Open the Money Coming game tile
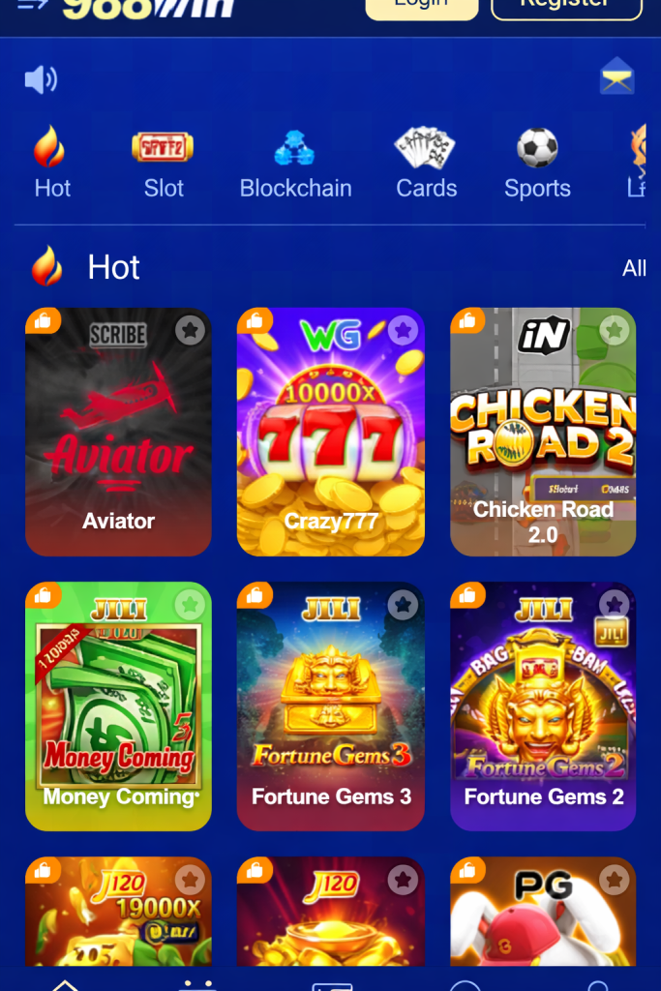The width and height of the screenshot is (661, 991). point(118,706)
